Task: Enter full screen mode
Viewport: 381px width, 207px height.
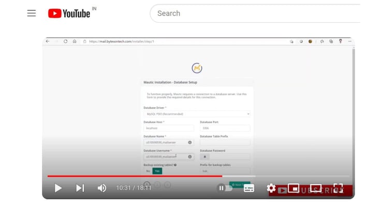Action: (x=338, y=188)
